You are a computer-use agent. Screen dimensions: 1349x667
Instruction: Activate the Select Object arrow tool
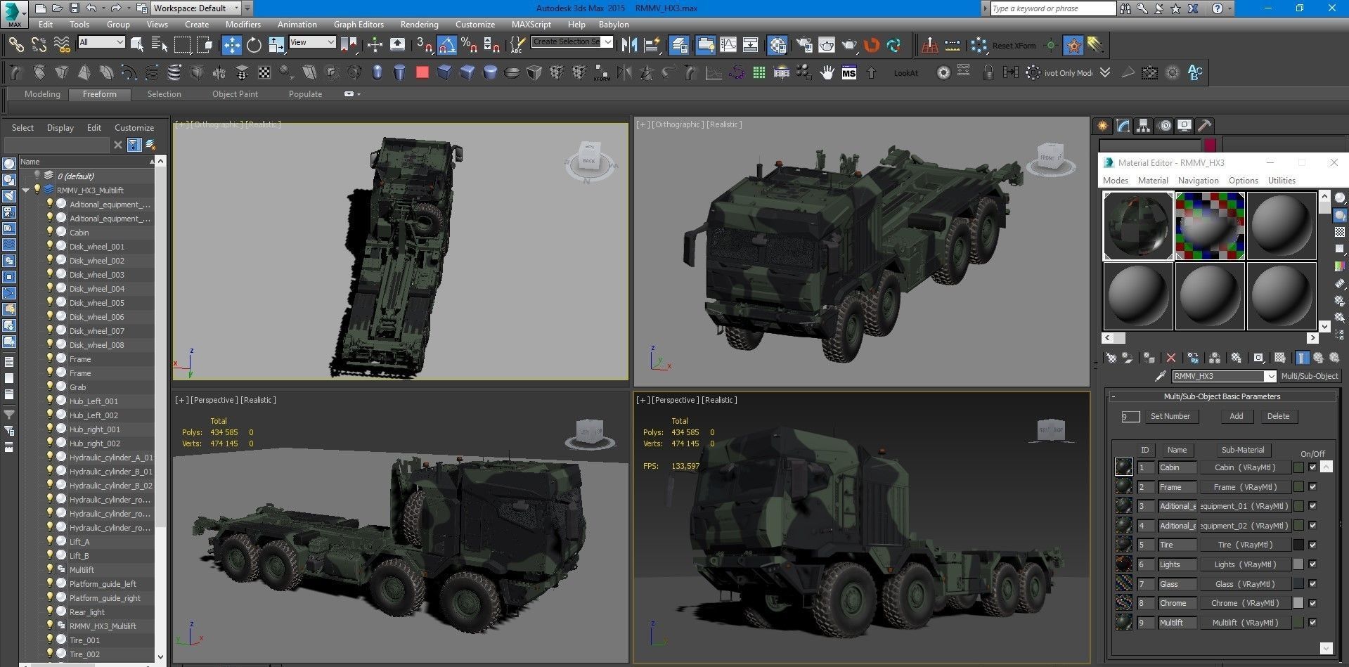click(x=137, y=45)
